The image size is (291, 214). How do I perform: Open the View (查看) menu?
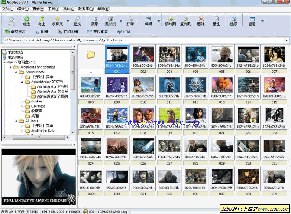pos(38,9)
